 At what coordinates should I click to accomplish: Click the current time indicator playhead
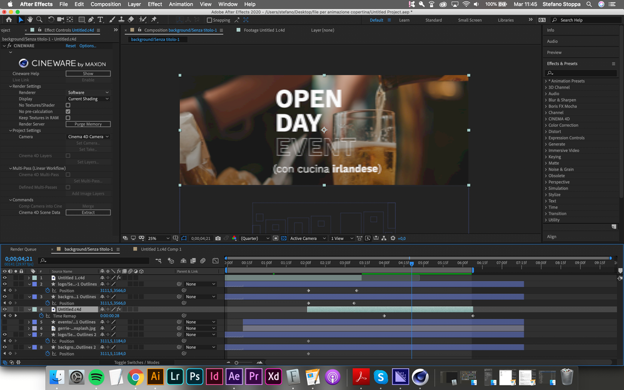[411, 264]
